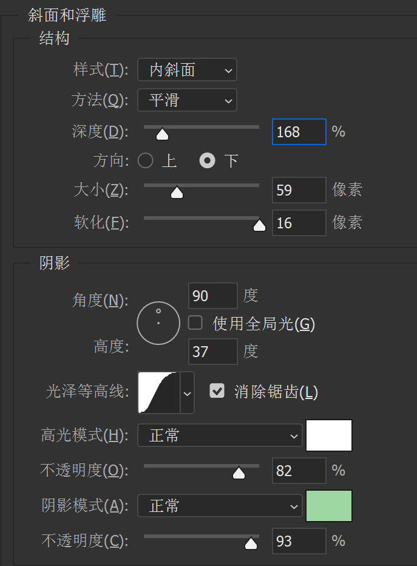Screen dimensions: 417x566
Task: Click the green shadow color swatch
Action: click(329, 506)
